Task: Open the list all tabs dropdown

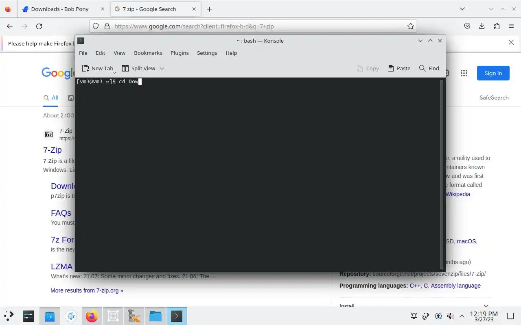Action: [462, 9]
